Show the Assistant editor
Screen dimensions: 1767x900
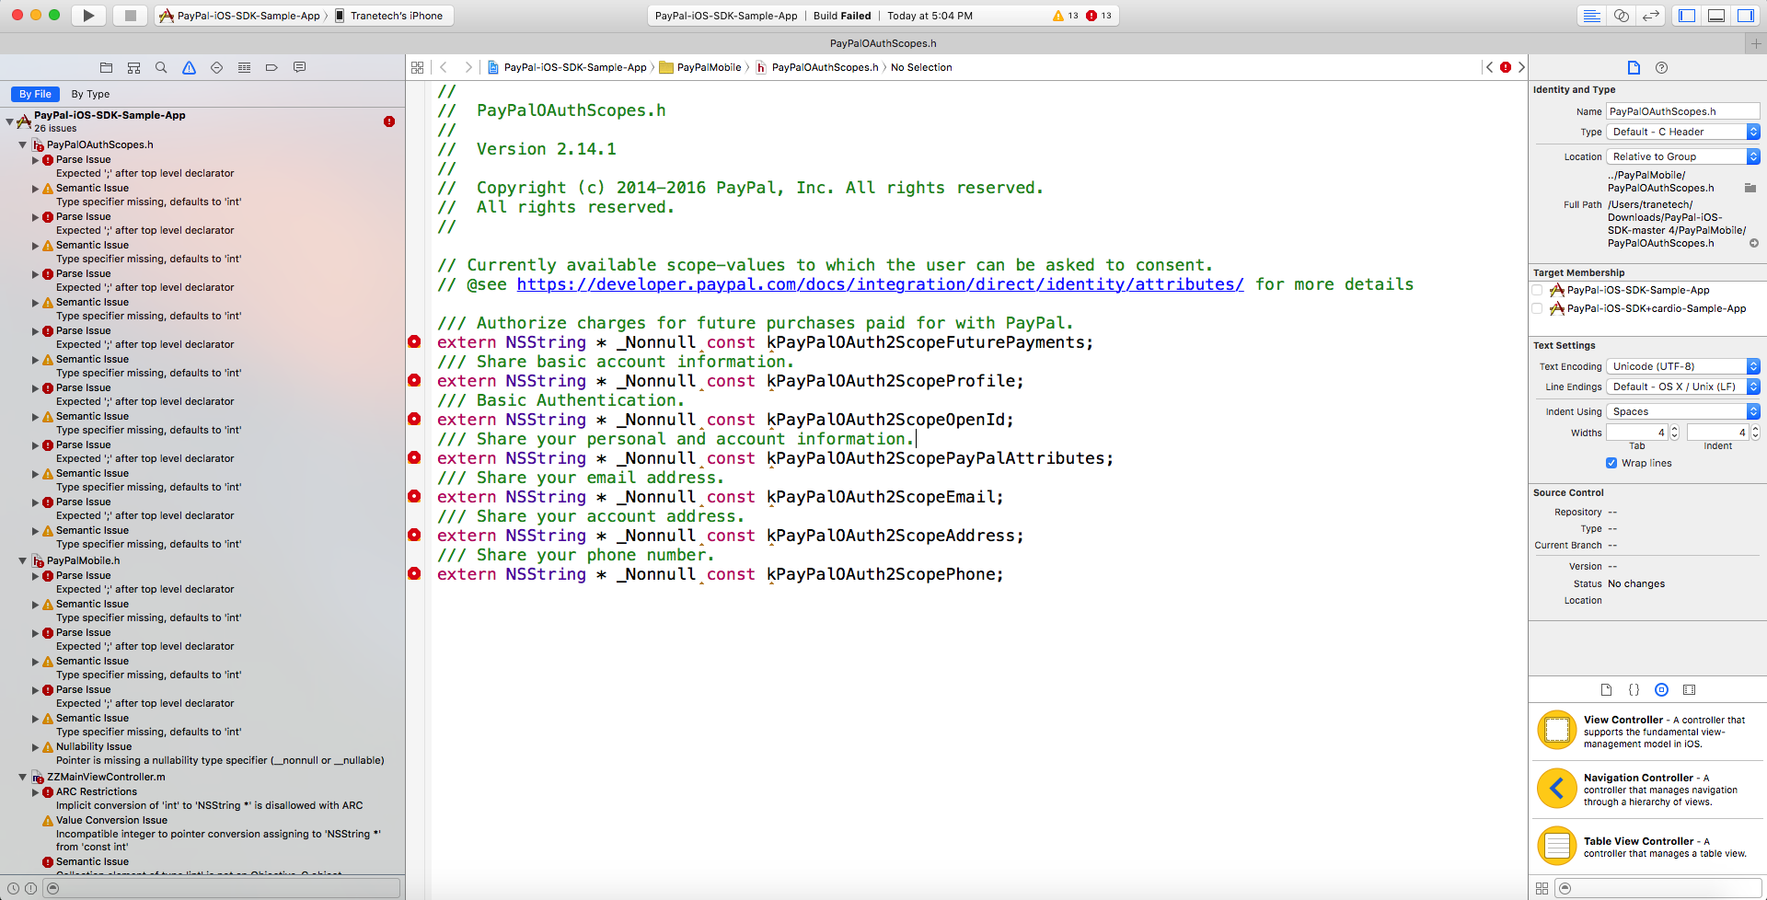click(x=1622, y=15)
